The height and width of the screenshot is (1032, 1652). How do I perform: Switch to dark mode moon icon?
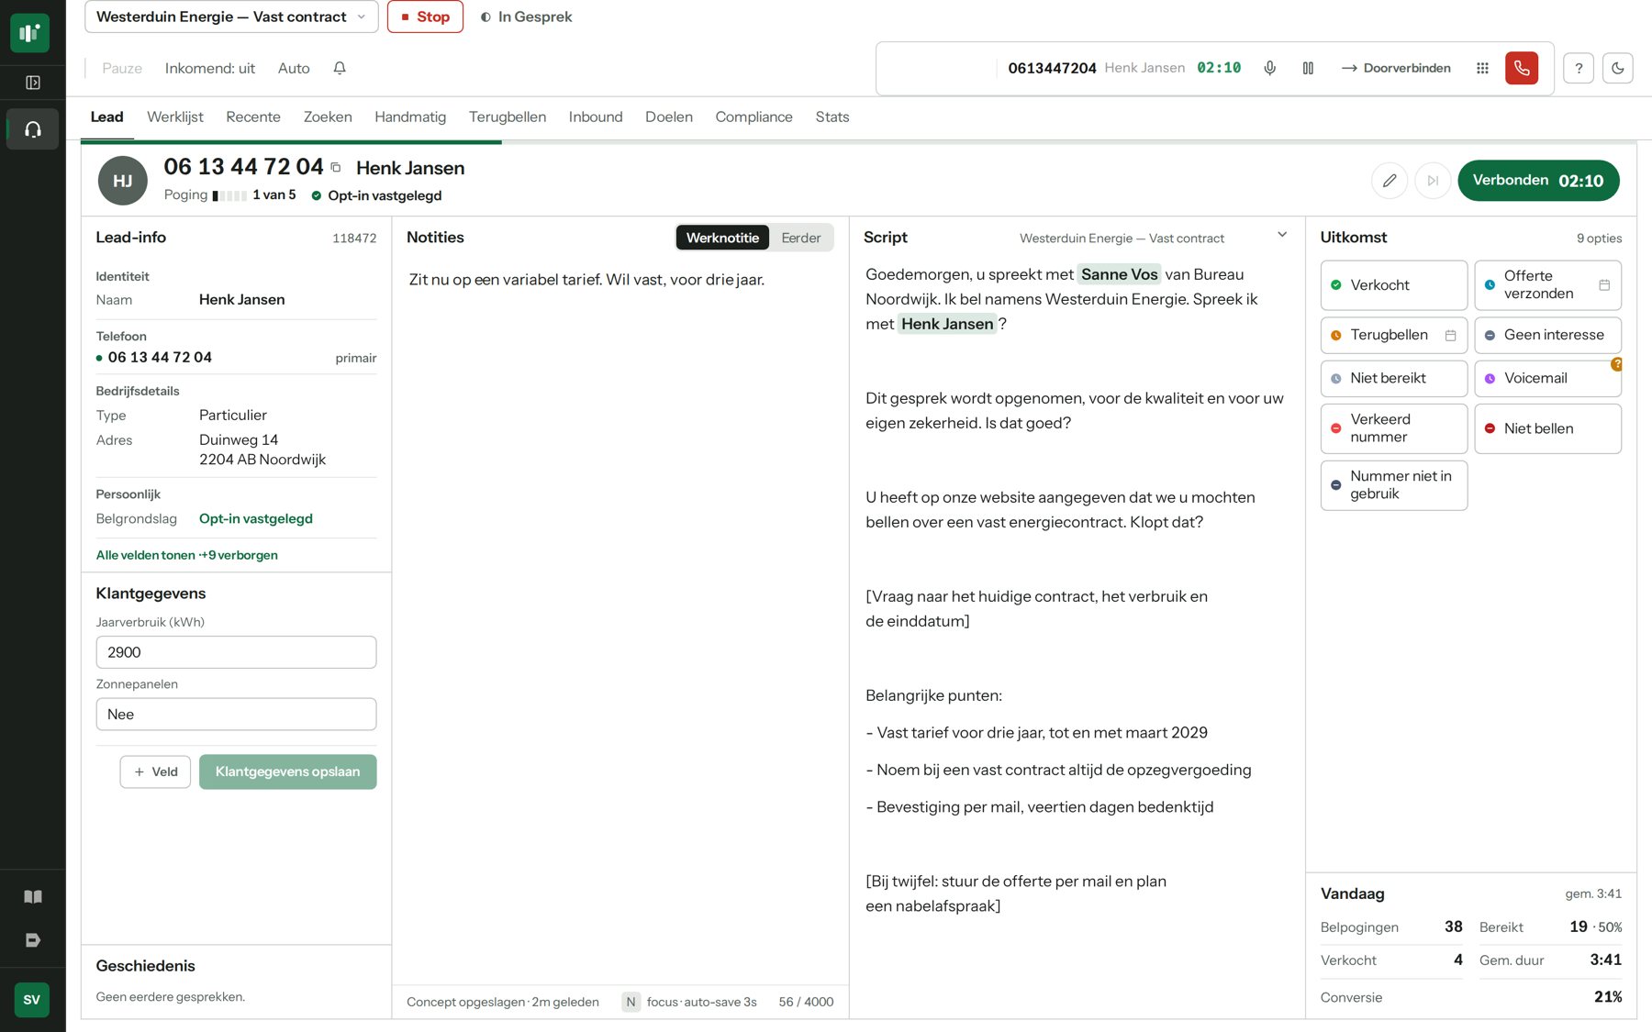pos(1618,68)
